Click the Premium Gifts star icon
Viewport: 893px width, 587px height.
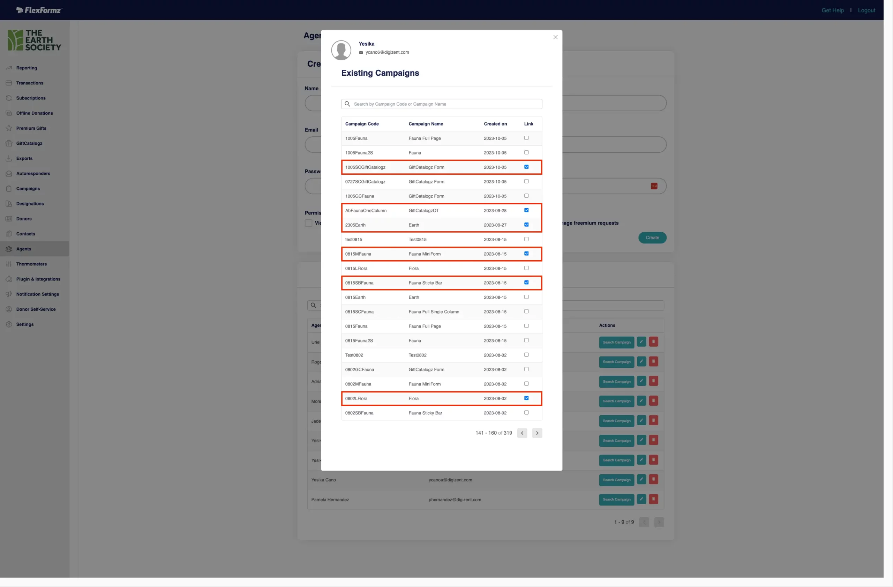point(9,128)
